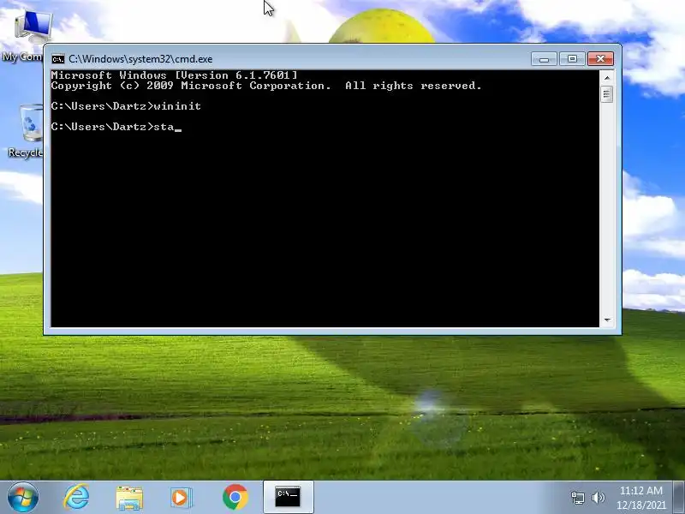Maximize the cmd.exe window
The width and height of the screenshot is (685, 514).
[x=572, y=58]
